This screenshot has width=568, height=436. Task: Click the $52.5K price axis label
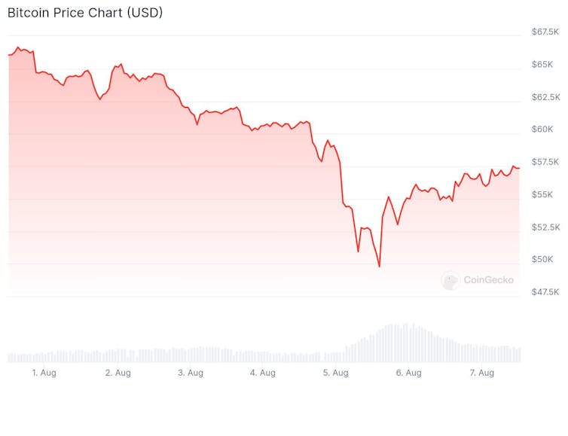click(x=545, y=227)
